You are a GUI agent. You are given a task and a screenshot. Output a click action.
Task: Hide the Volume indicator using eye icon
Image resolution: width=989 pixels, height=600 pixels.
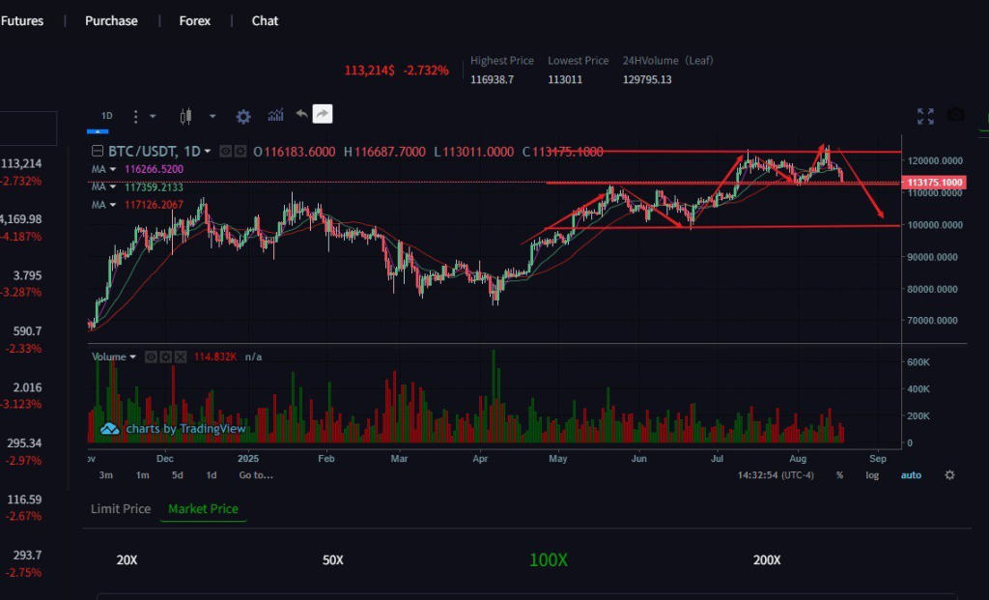click(151, 357)
